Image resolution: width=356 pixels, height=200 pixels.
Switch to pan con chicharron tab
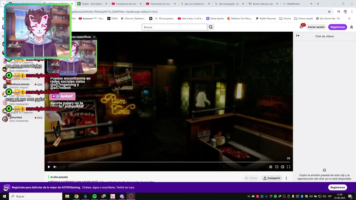coord(195,4)
